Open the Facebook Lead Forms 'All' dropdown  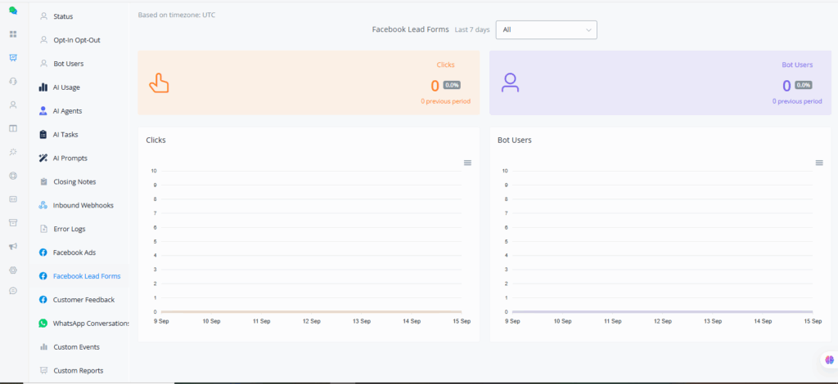(x=547, y=29)
